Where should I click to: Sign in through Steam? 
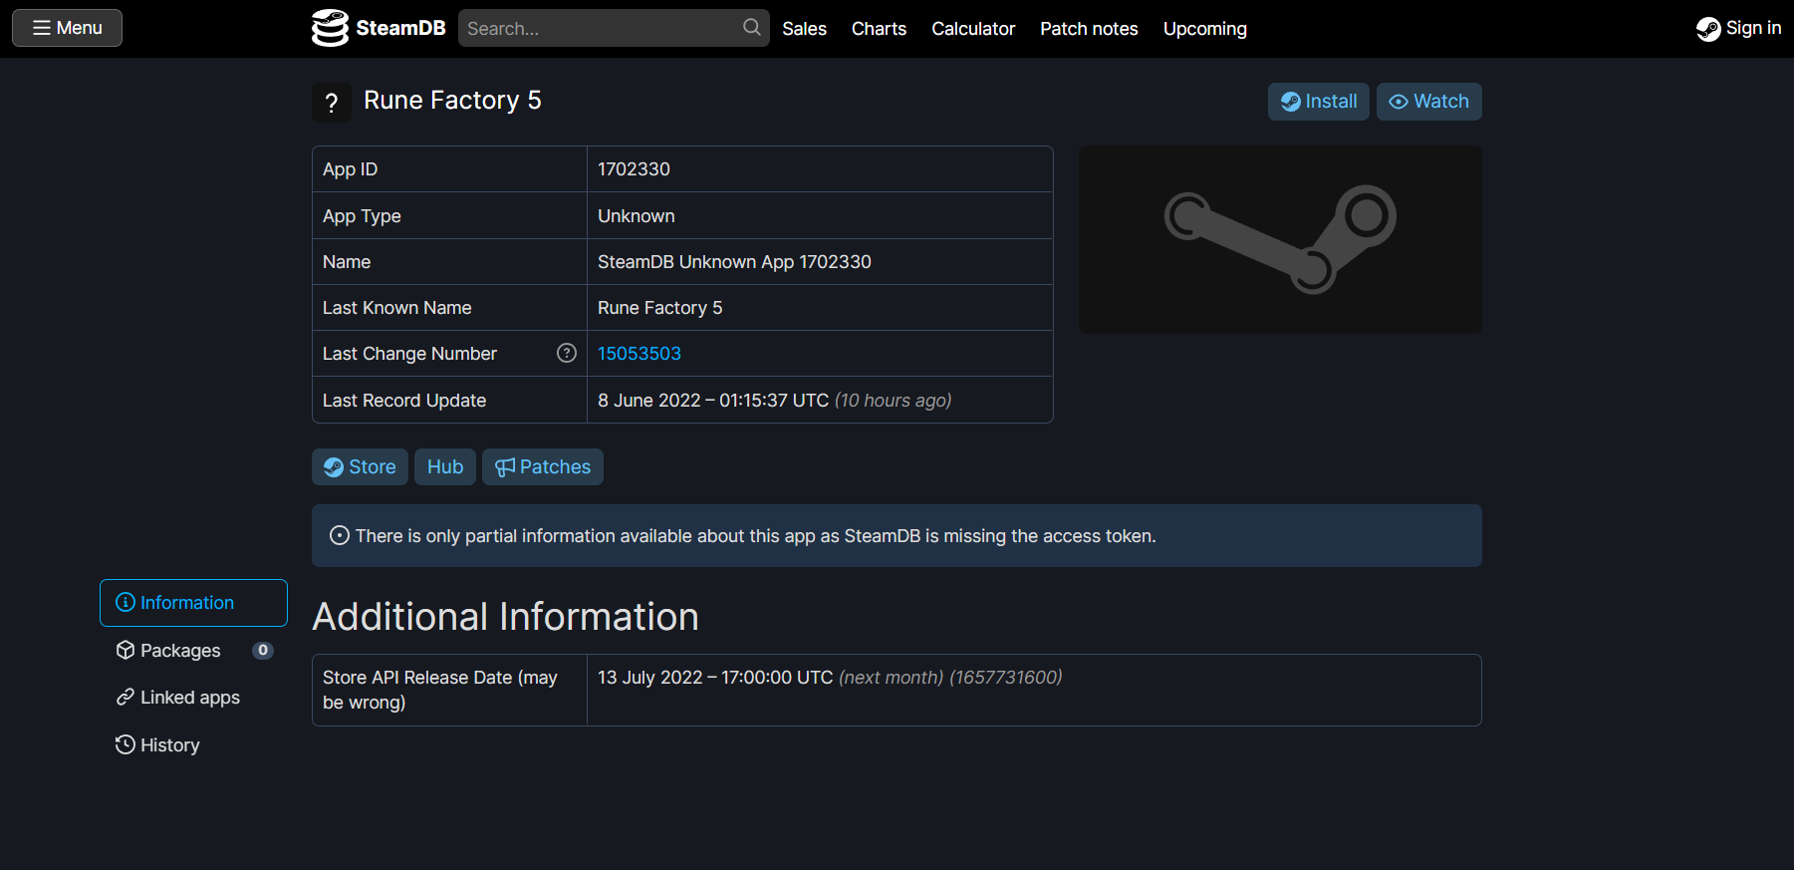click(x=1738, y=28)
